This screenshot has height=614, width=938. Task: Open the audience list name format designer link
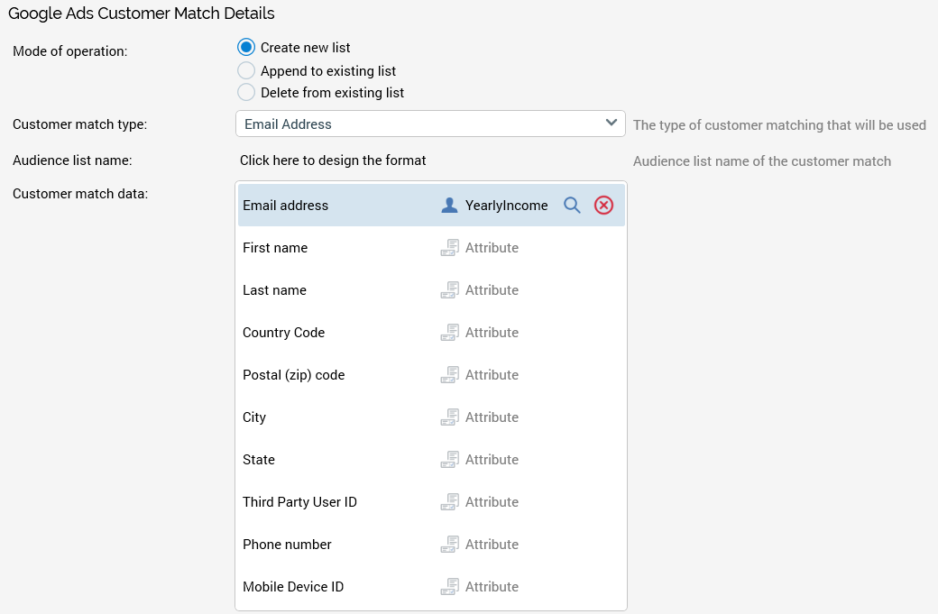(x=333, y=160)
